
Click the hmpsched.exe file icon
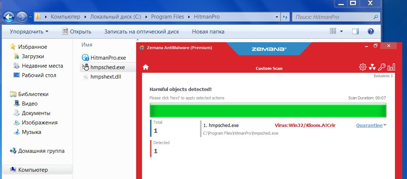pos(85,67)
